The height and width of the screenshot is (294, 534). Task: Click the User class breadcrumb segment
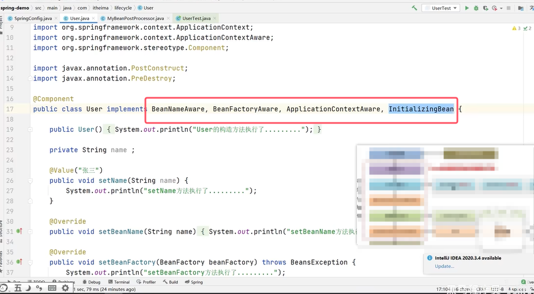146,8
